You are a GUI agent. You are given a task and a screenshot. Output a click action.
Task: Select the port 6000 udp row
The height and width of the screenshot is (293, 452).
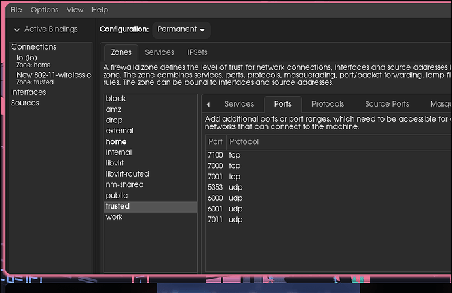[329, 198]
